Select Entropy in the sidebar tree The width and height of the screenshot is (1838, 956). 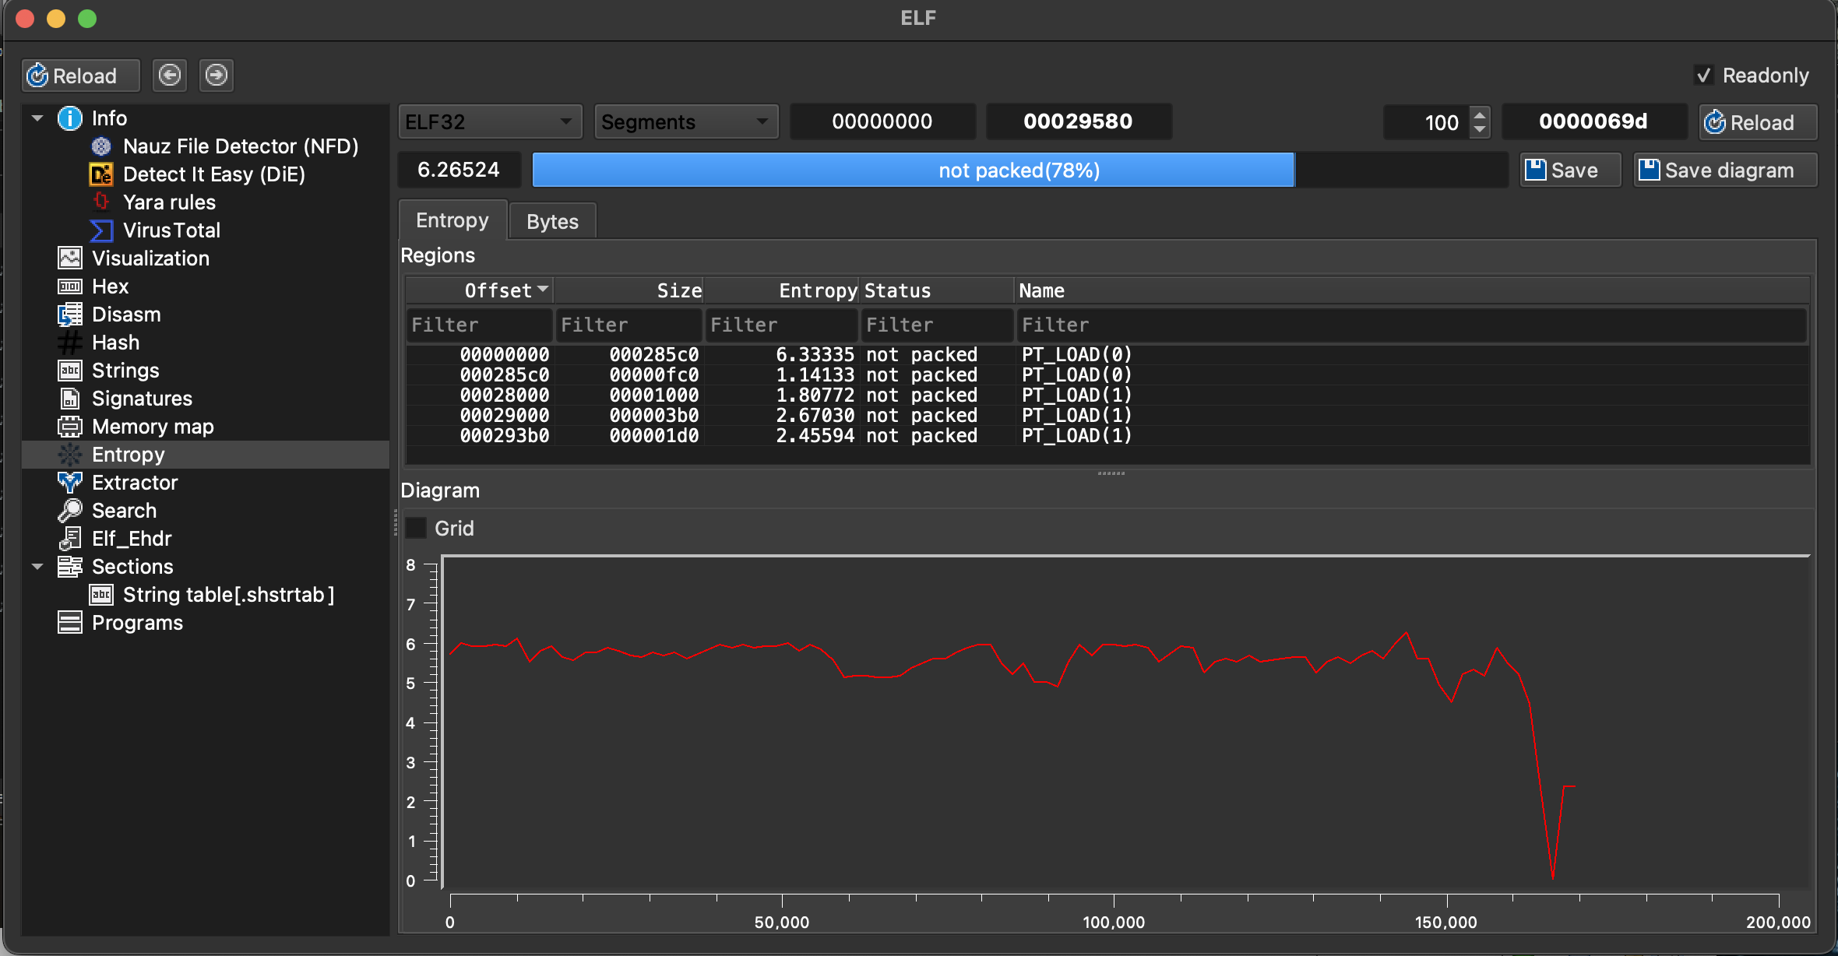[206, 455]
